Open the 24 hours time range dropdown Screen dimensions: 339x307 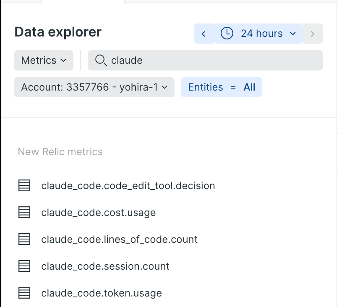click(258, 34)
